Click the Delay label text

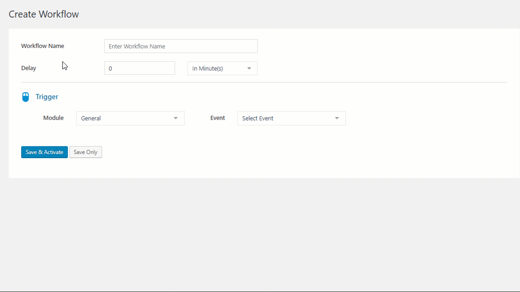click(28, 68)
